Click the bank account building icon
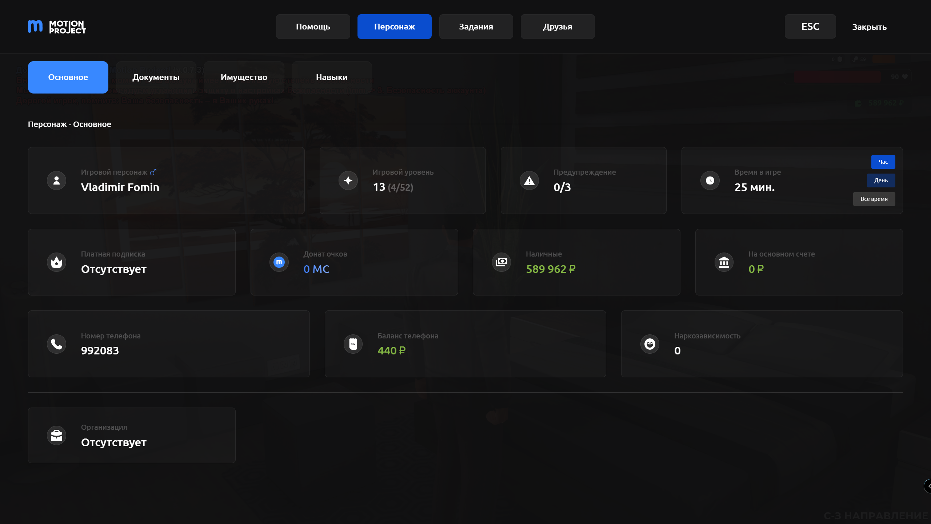Image resolution: width=931 pixels, height=524 pixels. click(x=724, y=262)
